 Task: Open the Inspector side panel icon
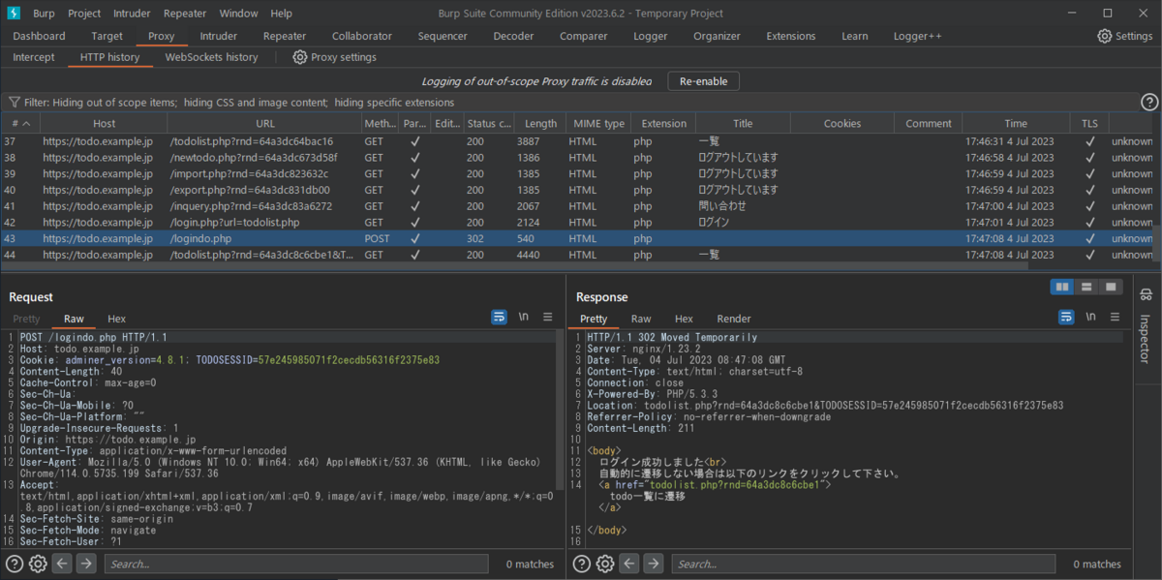tap(1146, 293)
